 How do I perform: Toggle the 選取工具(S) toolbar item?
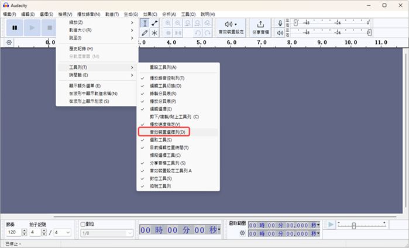(x=178, y=140)
